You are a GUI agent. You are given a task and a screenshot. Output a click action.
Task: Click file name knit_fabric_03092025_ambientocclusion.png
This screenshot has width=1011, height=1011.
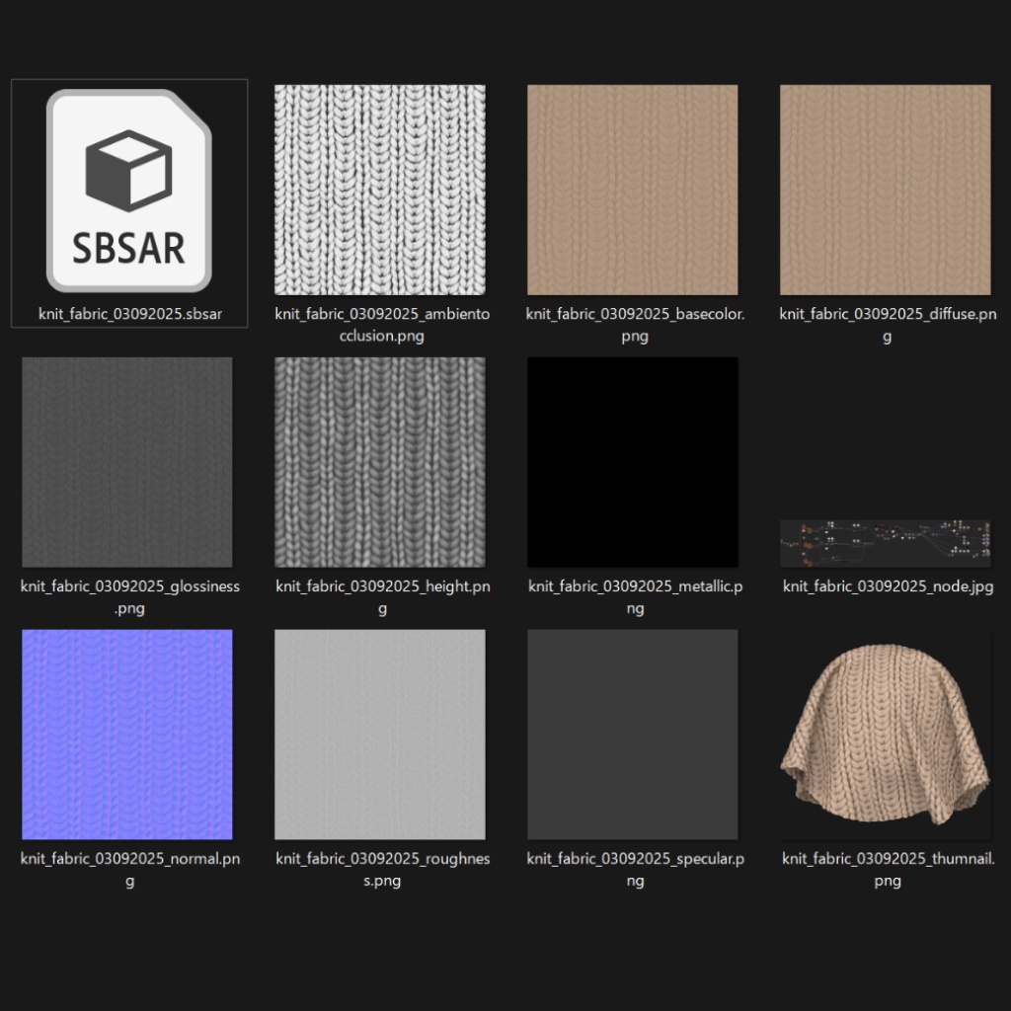pos(382,325)
